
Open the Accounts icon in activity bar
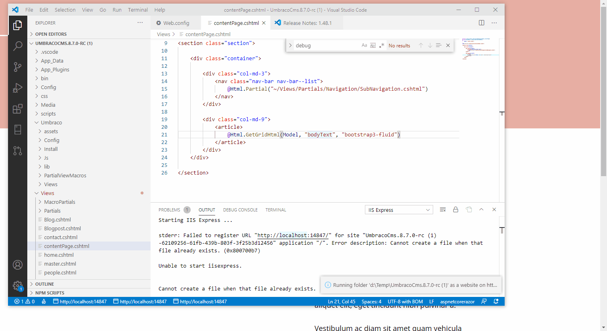tap(18, 264)
